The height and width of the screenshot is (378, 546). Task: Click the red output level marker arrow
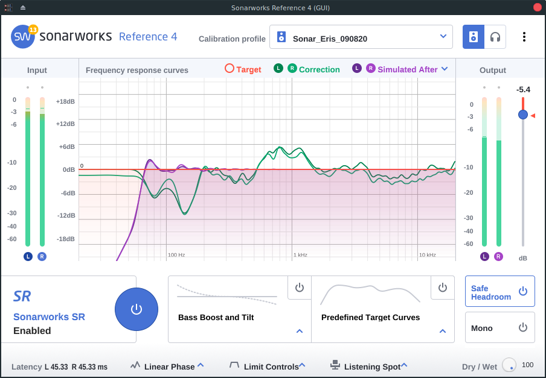[533, 116]
